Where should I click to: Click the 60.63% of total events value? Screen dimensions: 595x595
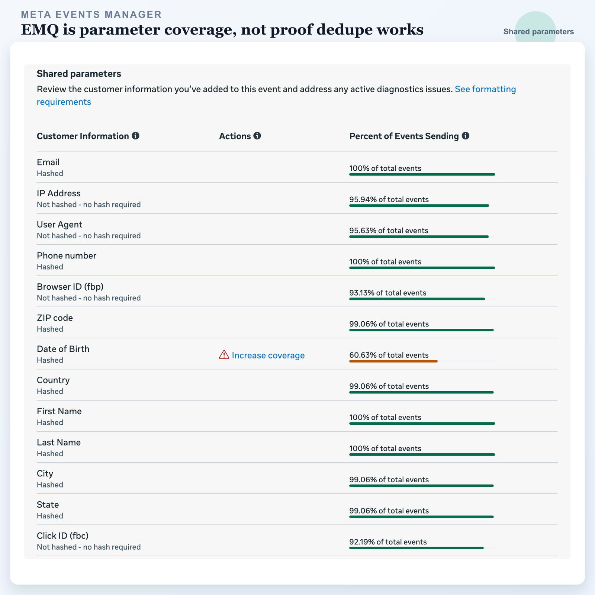click(x=389, y=355)
